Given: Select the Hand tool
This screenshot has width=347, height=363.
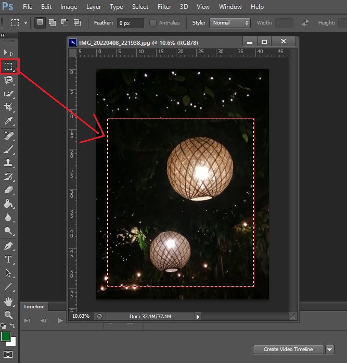Looking at the screenshot, I should click(x=8, y=302).
